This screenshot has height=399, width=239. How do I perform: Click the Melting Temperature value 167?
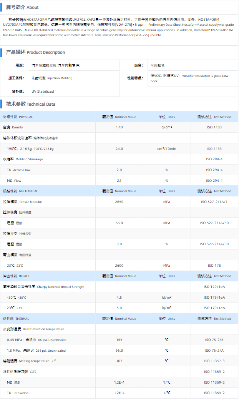[x=119, y=361]
